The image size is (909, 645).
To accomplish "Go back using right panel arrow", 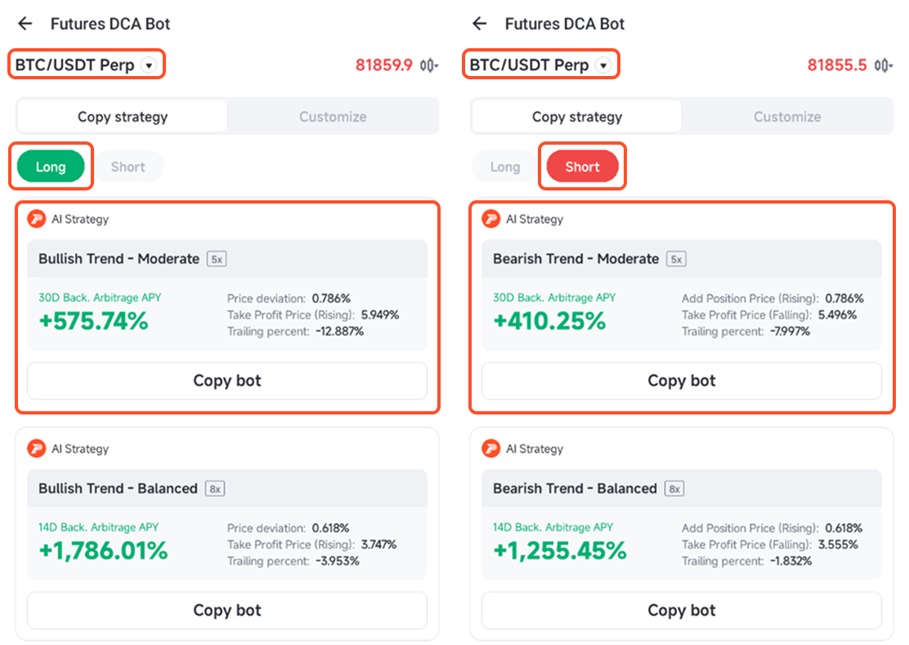I will 480,24.
